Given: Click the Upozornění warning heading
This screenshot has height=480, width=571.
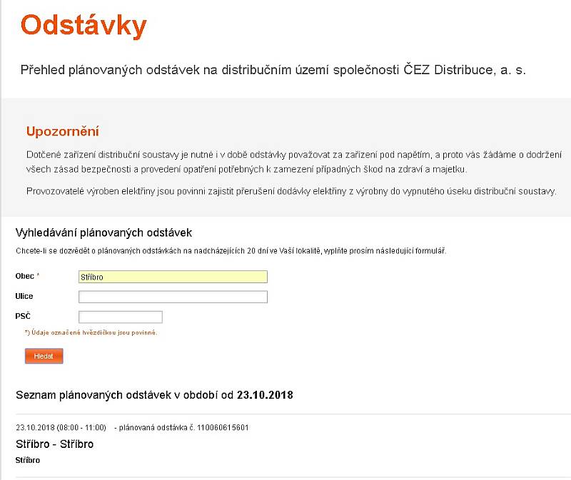Looking at the screenshot, I should click(63, 131).
